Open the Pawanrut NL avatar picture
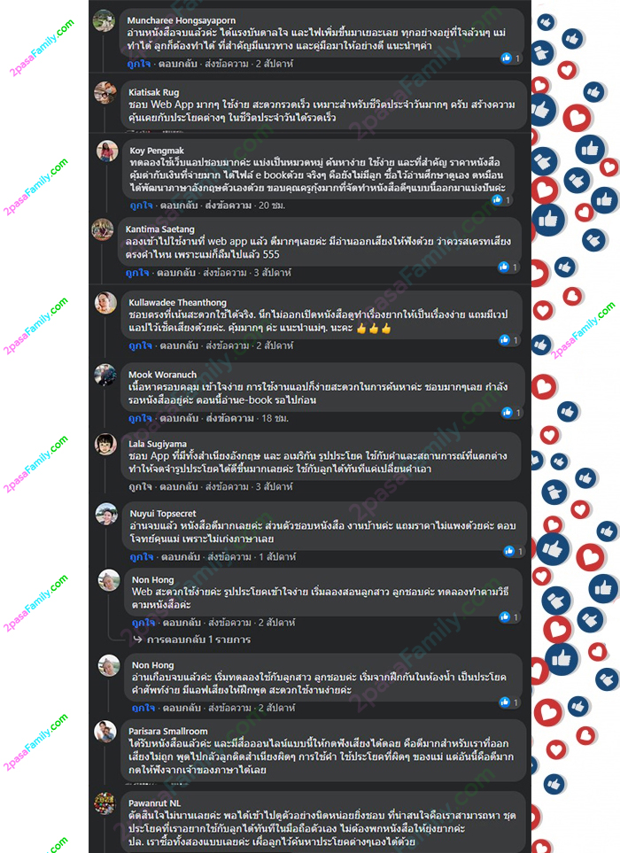The image size is (620, 853). pos(105,803)
